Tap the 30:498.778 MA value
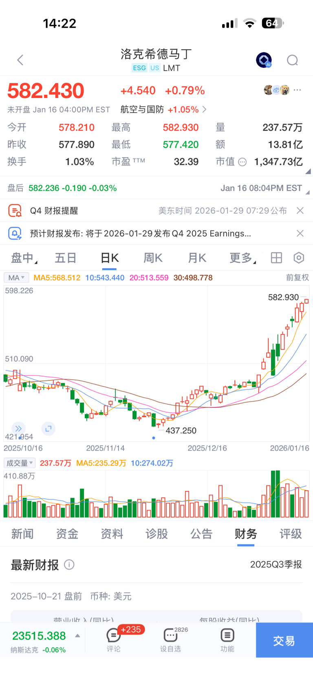 [193, 278]
